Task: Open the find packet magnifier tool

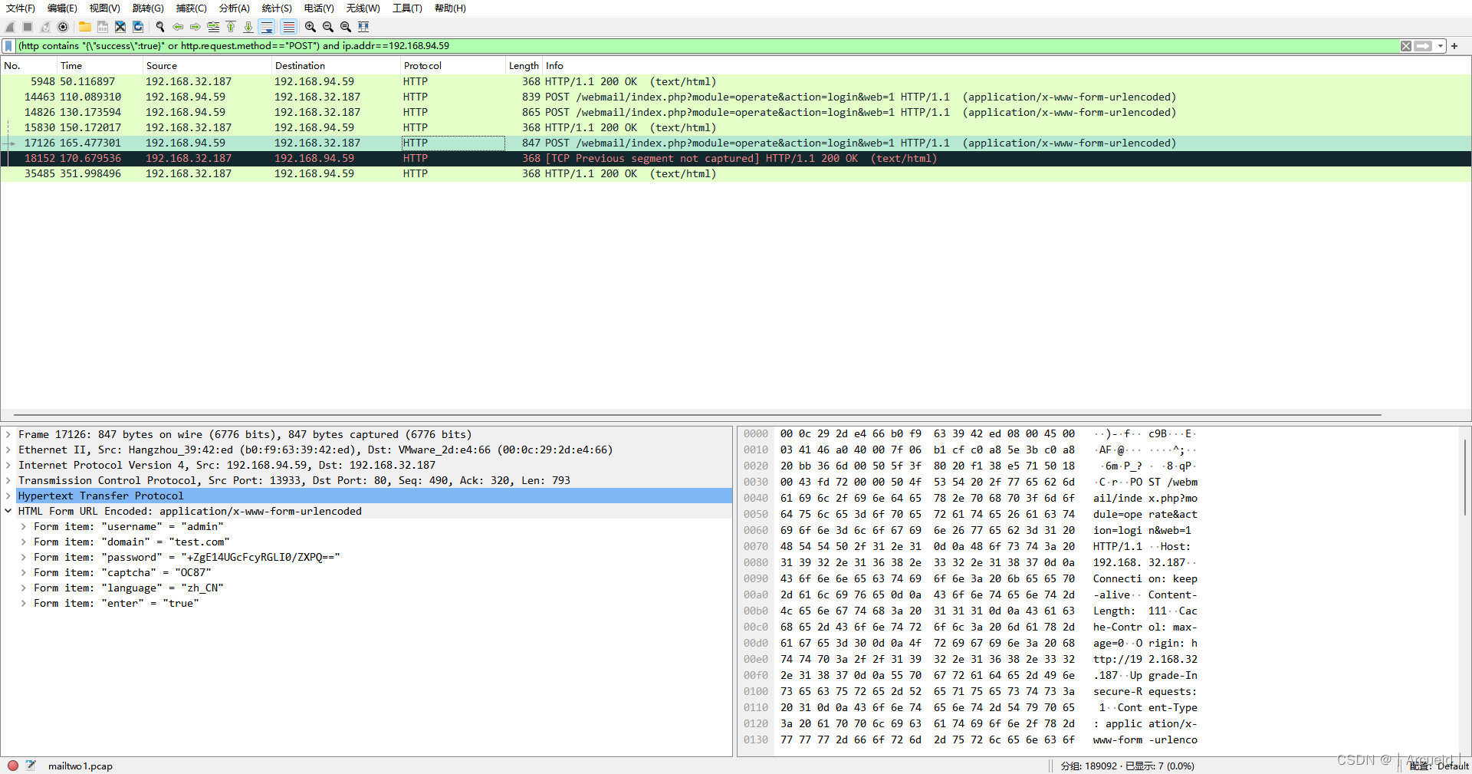Action: (x=160, y=27)
